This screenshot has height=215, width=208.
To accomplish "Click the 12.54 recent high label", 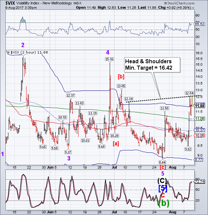I will [x=189, y=93].
